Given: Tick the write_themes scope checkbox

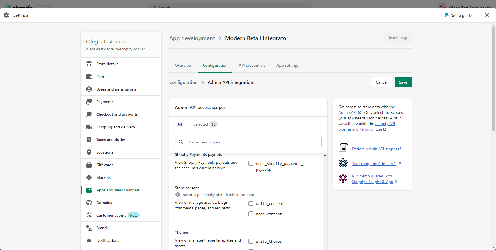Looking at the screenshot, I should (251, 241).
